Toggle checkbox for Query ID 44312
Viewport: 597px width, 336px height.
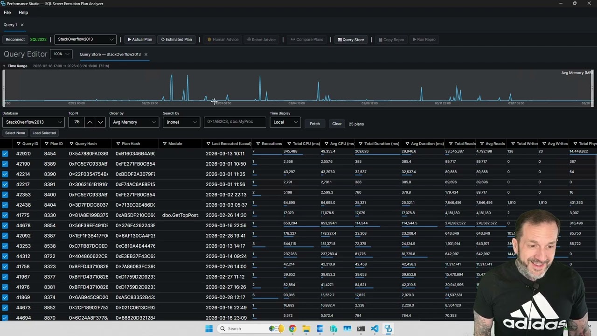[x=5, y=256]
